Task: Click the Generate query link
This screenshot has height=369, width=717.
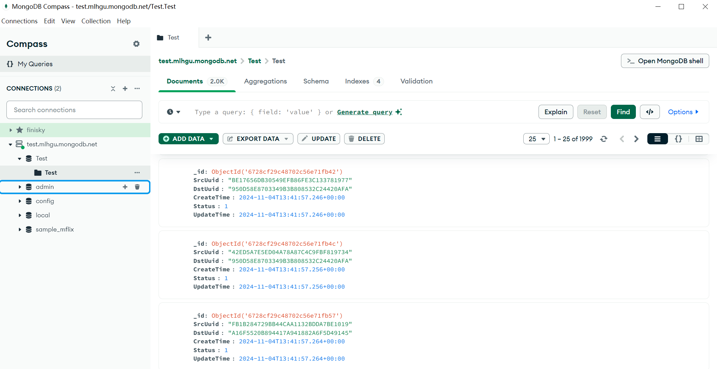Action: 364,112
